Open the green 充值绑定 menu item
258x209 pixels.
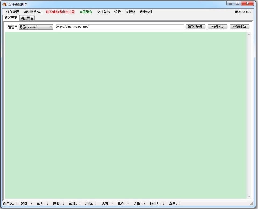click(x=86, y=12)
